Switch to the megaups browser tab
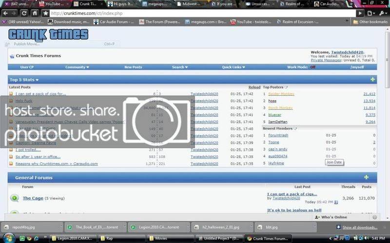This screenshot has width=390, height=243. pyautogui.click(x=157, y=4)
